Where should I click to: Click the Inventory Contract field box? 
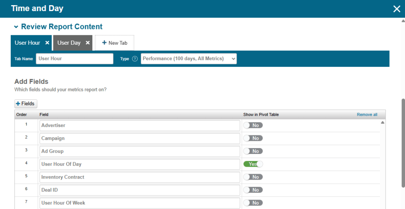[x=140, y=177]
